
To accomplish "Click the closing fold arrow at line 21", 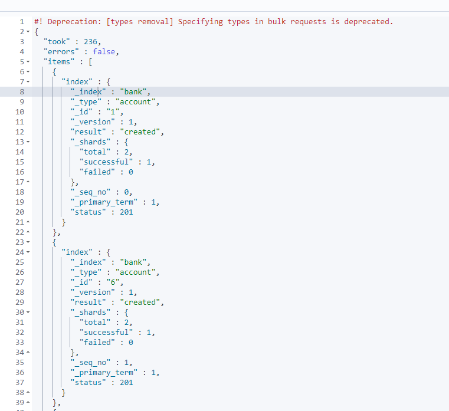I will click(x=28, y=222).
